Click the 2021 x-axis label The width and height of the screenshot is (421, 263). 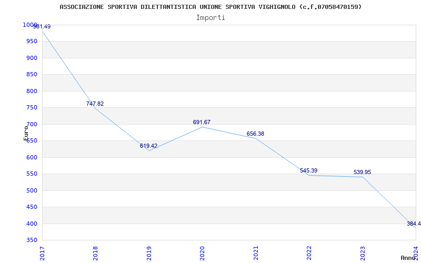(256, 254)
